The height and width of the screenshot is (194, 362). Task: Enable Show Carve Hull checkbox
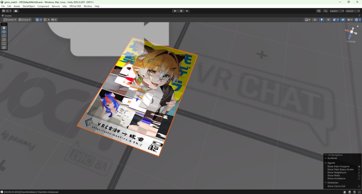click(x=359, y=186)
